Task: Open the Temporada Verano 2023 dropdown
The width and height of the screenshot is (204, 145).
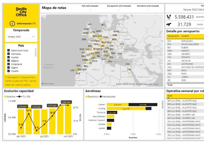Action: click(21, 37)
